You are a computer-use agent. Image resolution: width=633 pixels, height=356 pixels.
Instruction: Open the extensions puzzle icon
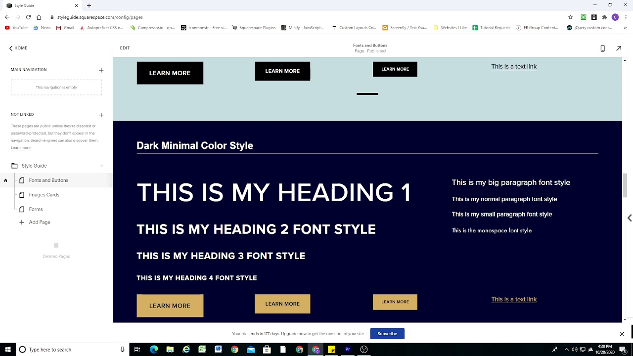click(x=604, y=17)
